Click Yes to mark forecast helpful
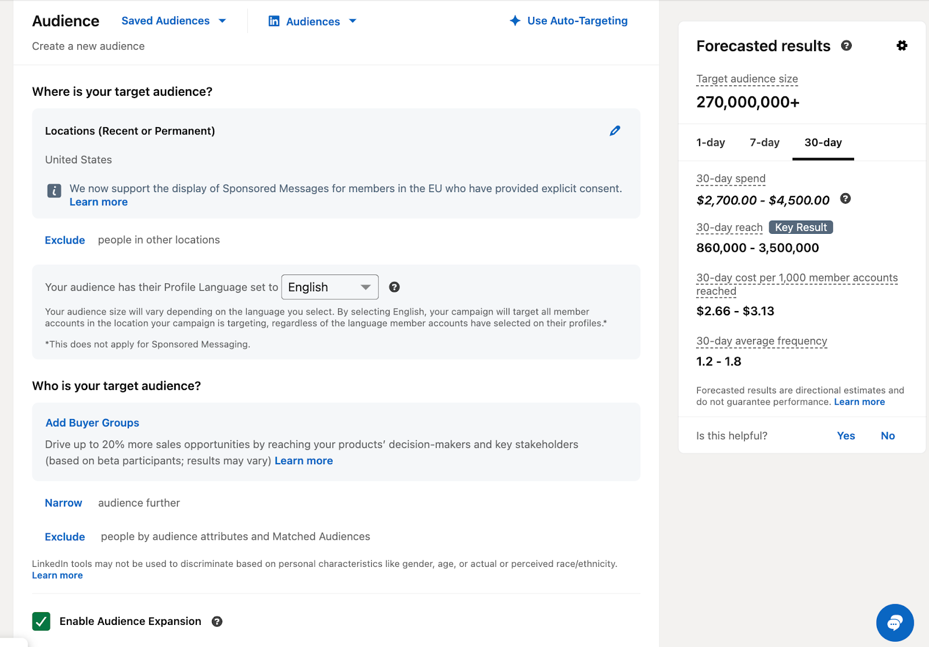The width and height of the screenshot is (929, 647). [845, 435]
